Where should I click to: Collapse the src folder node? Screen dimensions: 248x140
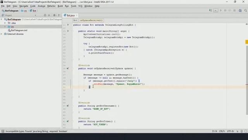click(x=5, y=27)
